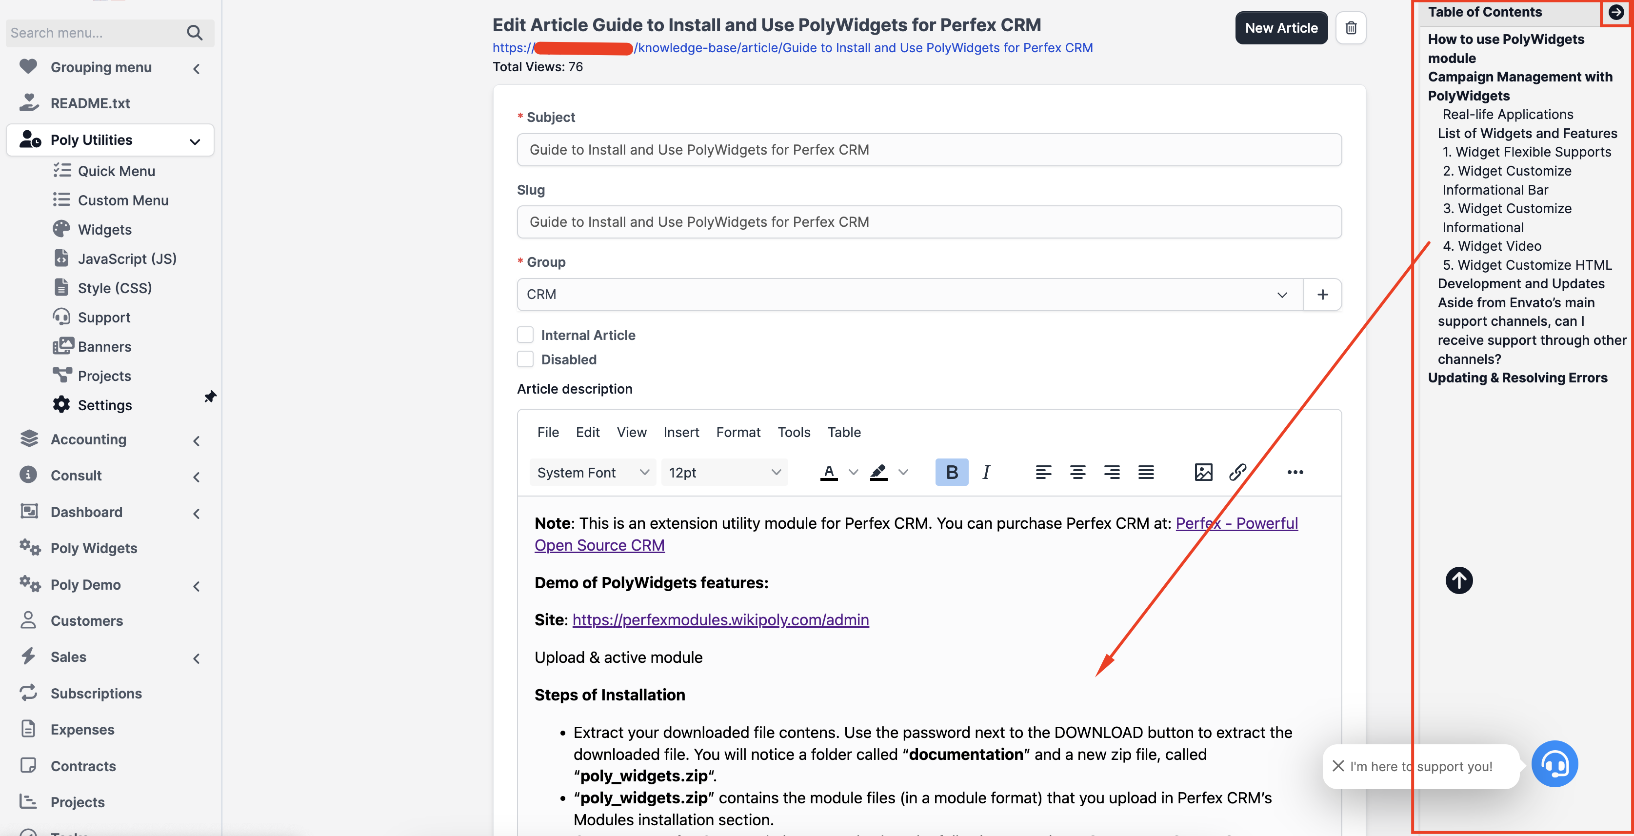Open the System Font dropdown
The width and height of the screenshot is (1634, 836).
[592, 472]
